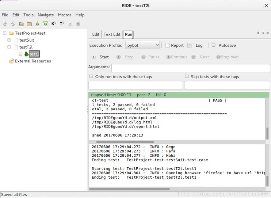Collapse the TestProject-test root node
This screenshot has height=198, width=271.
pos(5,33)
